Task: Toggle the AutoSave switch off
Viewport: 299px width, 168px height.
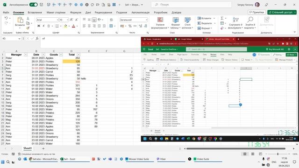Action: tap(33, 5)
